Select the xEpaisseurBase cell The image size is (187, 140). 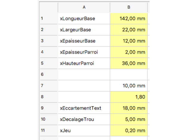(84, 41)
